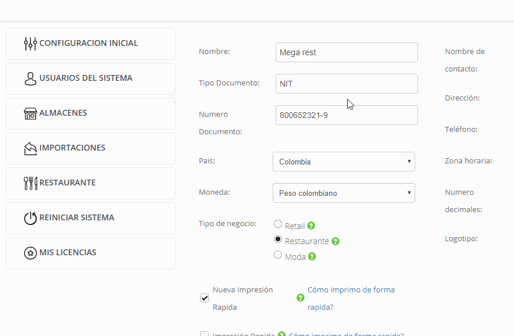Open the Pais dropdown showing Colombia

click(344, 161)
